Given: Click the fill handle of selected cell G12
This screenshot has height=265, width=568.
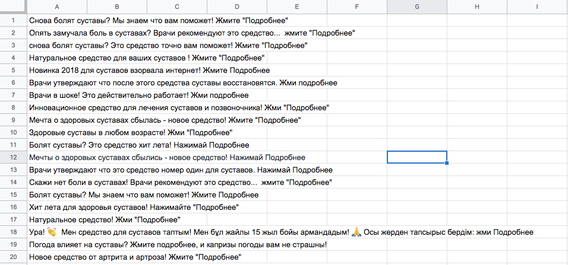Looking at the screenshot, I should click(447, 164).
